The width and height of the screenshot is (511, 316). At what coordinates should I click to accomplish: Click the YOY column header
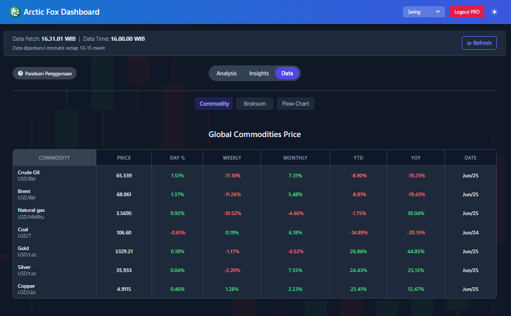(416, 157)
